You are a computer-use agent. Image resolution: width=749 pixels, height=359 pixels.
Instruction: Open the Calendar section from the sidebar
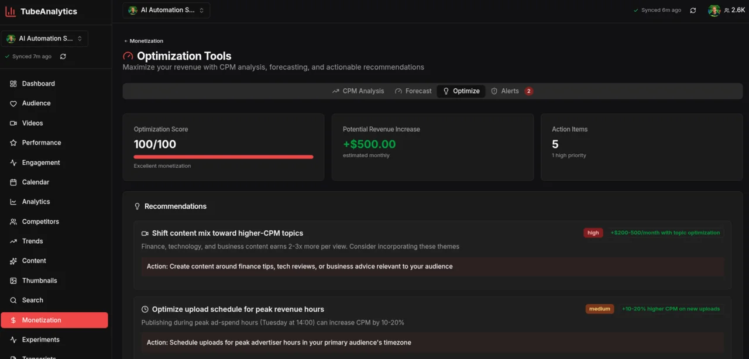click(x=13, y=182)
